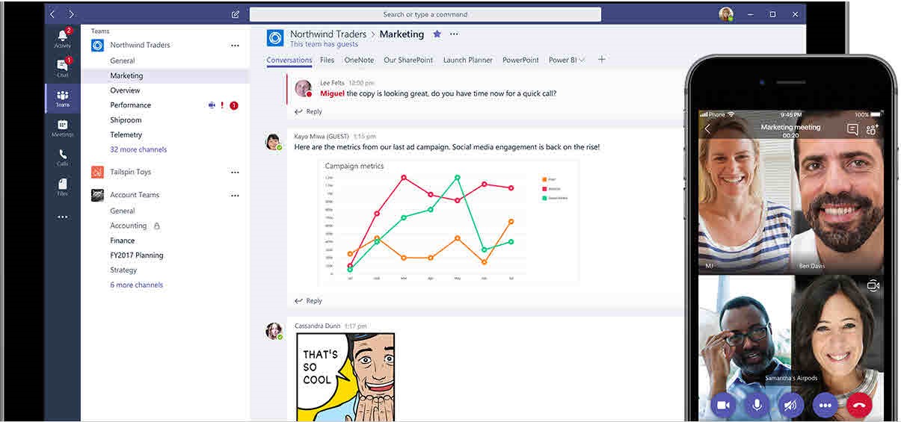Screen dimensions: 901x422
Task: Open the Our SharePoint tab
Action: coord(408,60)
